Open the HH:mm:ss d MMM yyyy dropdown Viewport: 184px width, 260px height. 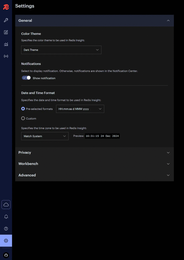click(80, 109)
